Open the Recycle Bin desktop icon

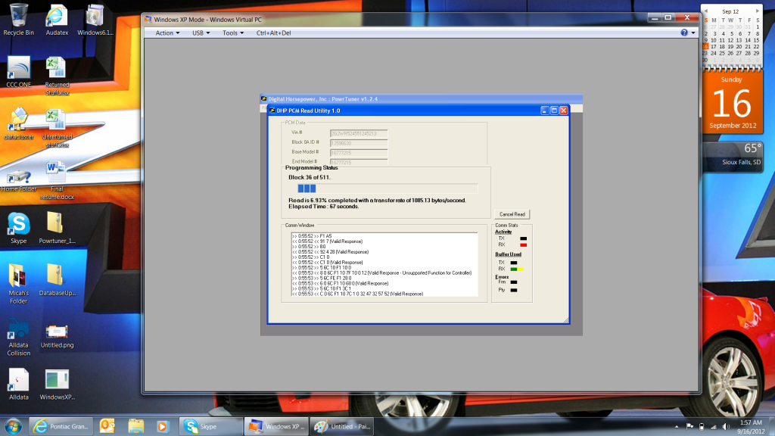[19, 20]
